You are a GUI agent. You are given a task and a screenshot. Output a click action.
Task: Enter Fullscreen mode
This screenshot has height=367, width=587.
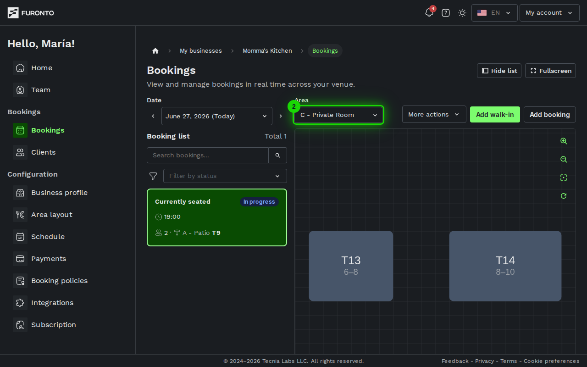tap(550, 71)
